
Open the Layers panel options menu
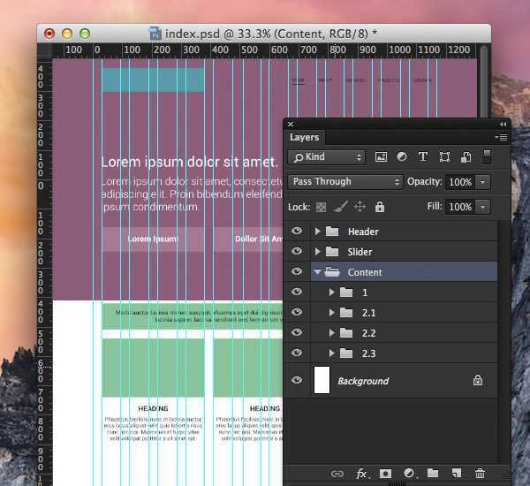502,138
